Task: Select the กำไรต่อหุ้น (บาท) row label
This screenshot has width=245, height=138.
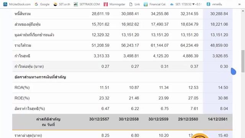Action: click(x=29, y=66)
